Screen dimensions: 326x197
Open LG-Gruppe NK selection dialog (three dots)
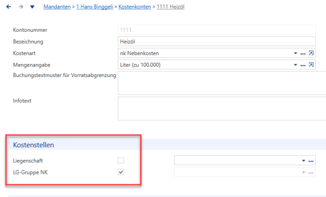pos(311,173)
